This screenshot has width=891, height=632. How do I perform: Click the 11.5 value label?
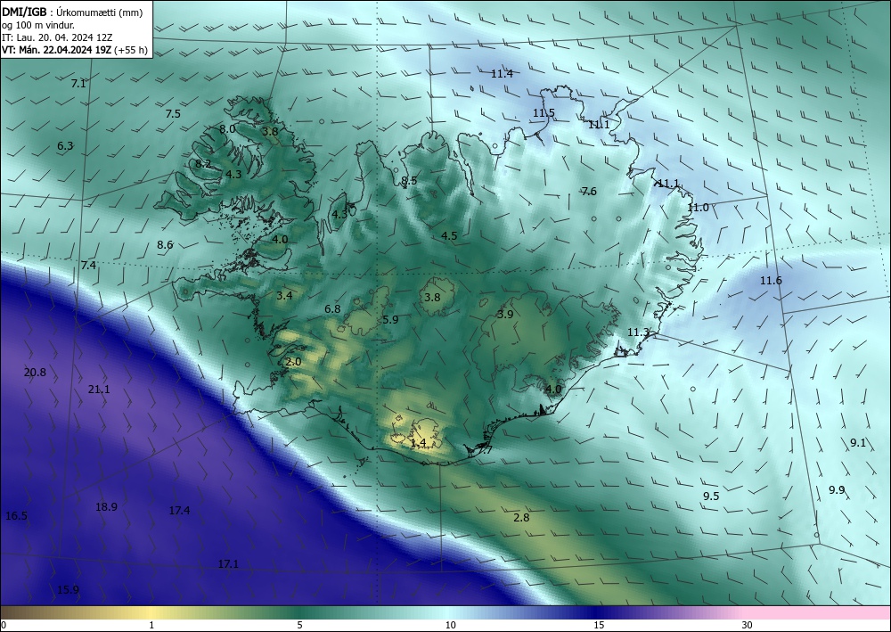tap(544, 113)
